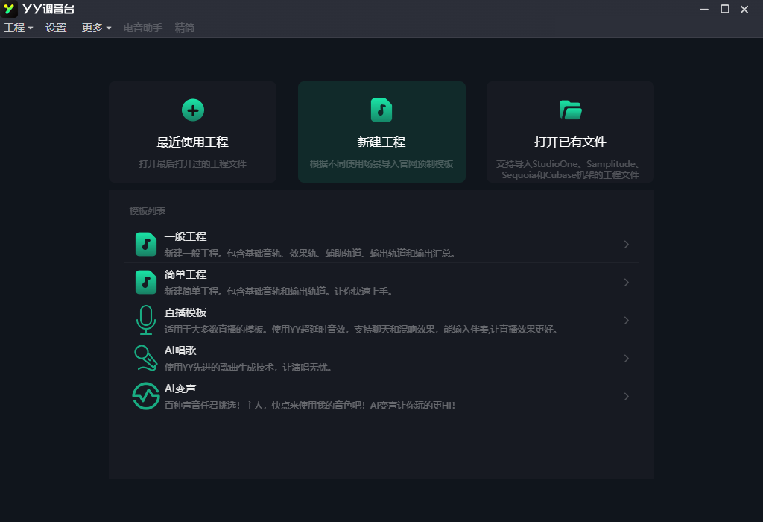This screenshot has width=763, height=522.
Task: Click the 直播模板 microphone icon
Action: pyautogui.click(x=146, y=321)
